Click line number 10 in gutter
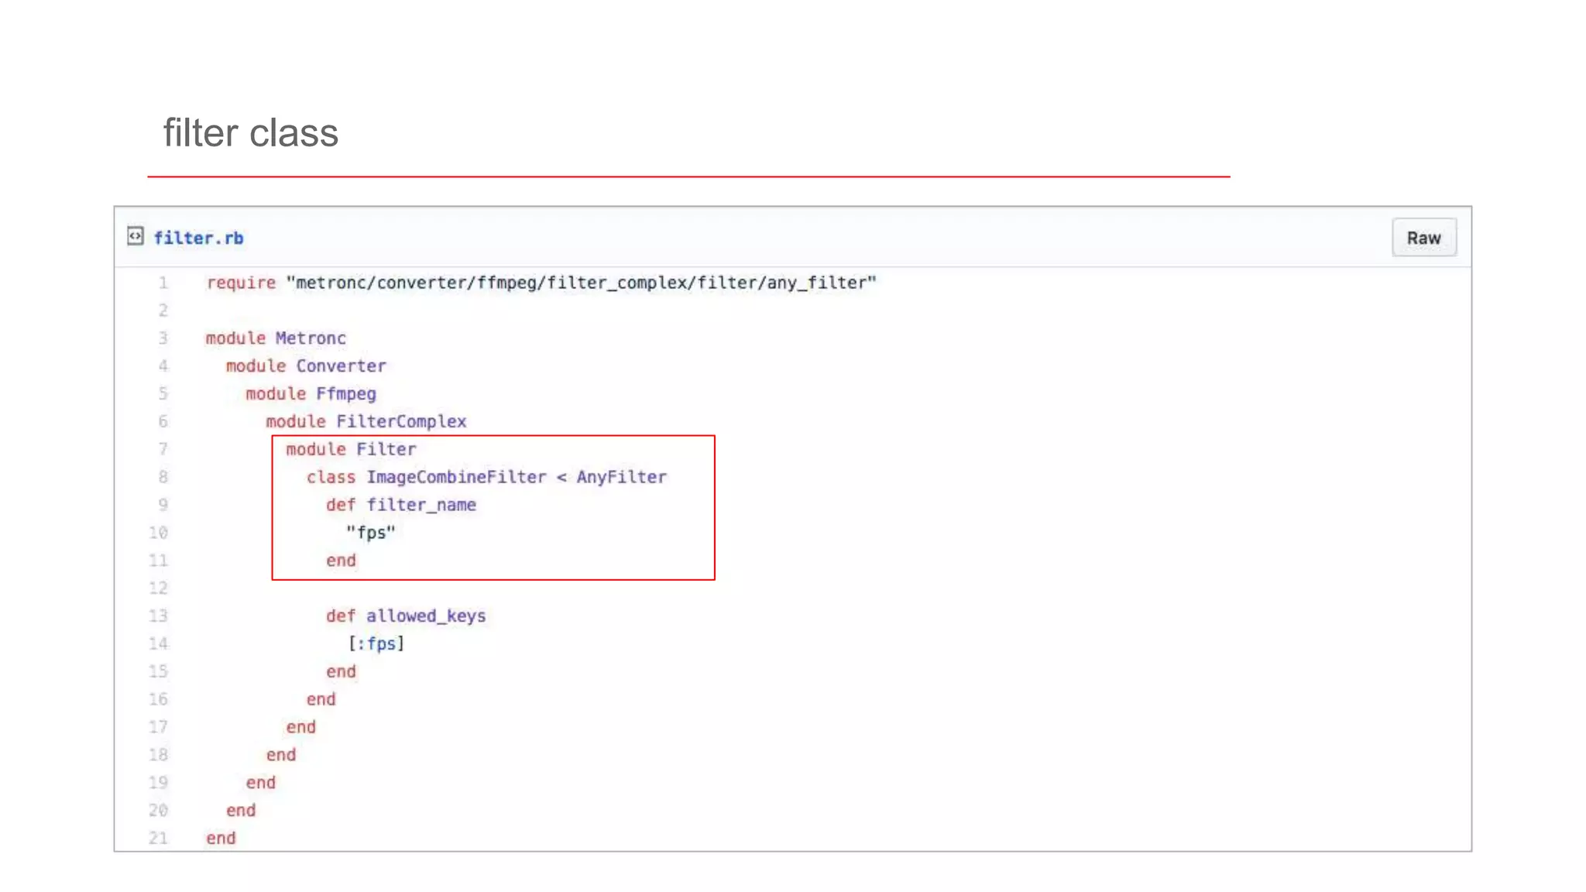Viewport: 1586px width, 892px height. (x=159, y=533)
